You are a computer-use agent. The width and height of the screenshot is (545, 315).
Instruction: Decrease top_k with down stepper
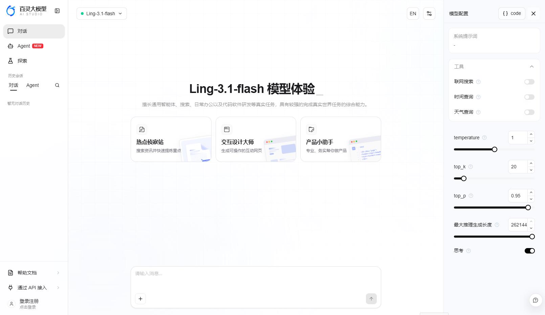tap(531, 170)
